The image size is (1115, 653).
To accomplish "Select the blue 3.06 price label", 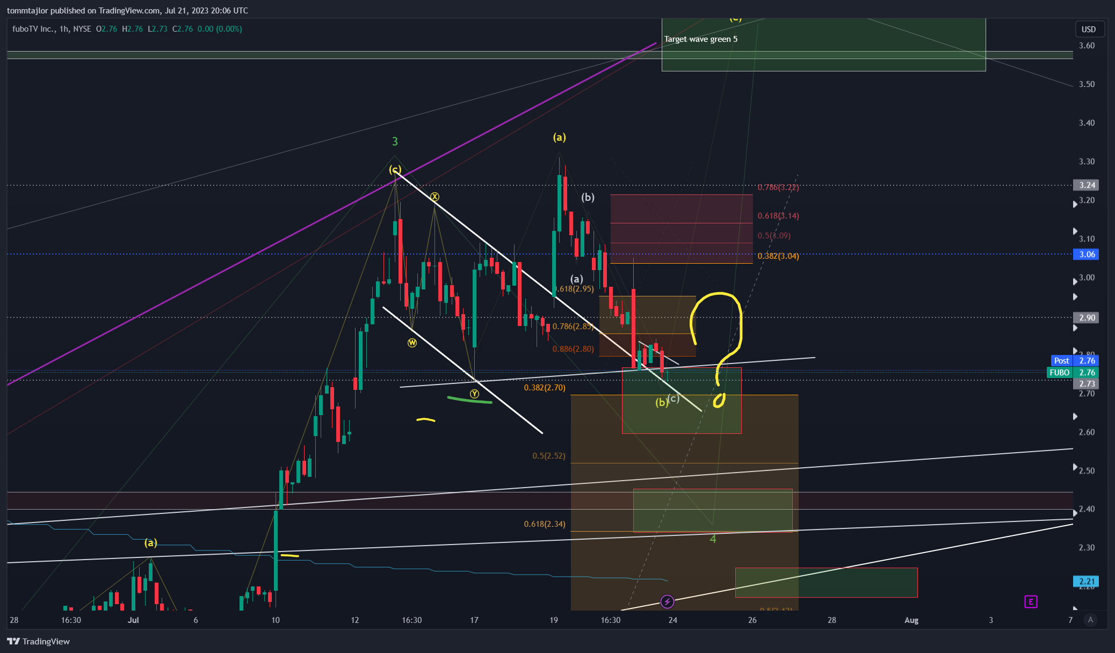I will pyautogui.click(x=1086, y=255).
